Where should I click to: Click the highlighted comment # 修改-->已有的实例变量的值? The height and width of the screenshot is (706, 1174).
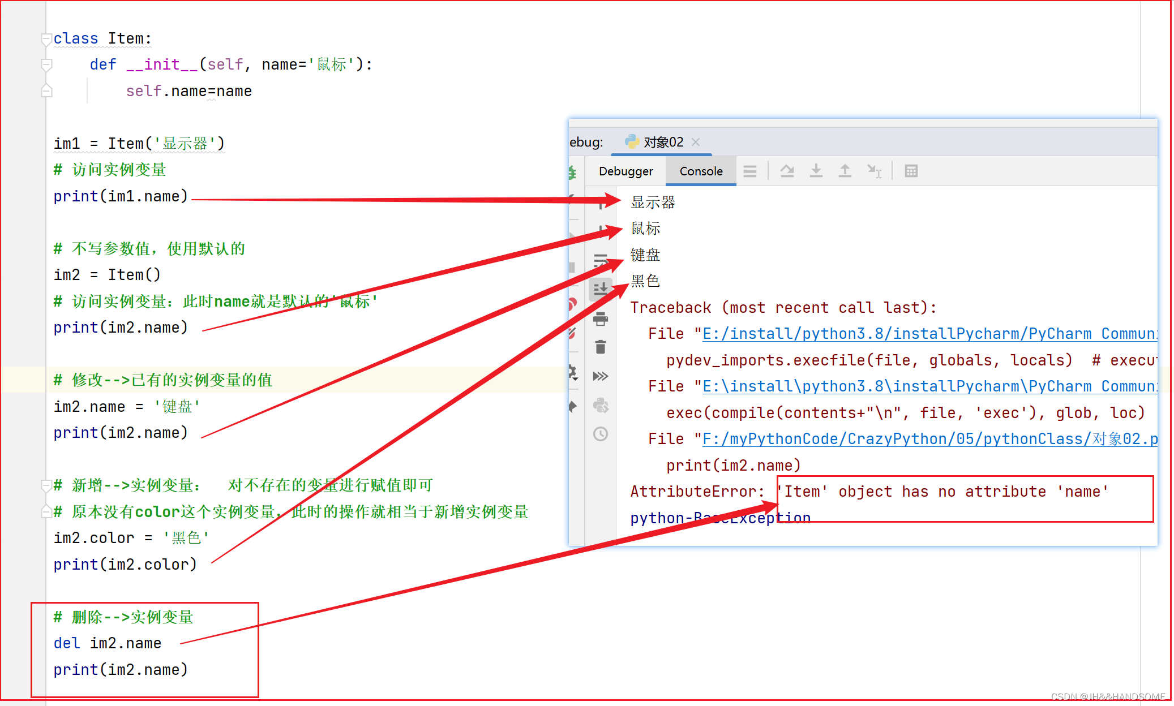pos(163,380)
